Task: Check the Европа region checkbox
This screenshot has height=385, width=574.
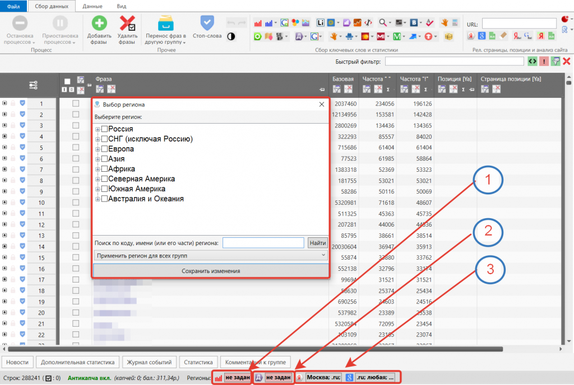Action: click(104, 149)
